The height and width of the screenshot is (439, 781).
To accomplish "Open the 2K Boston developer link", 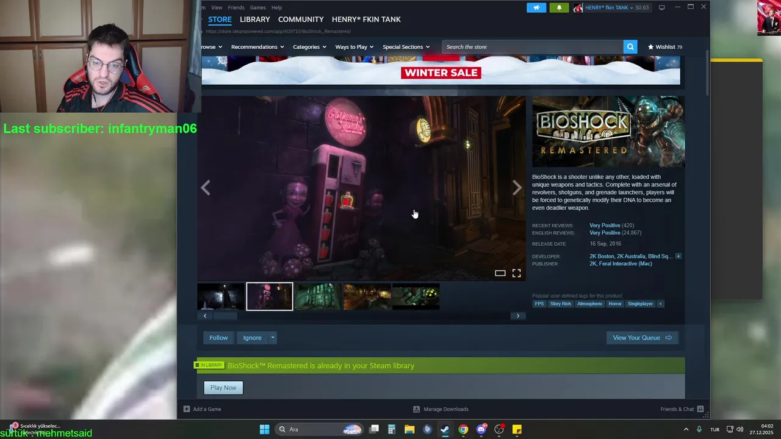I will [x=602, y=256].
